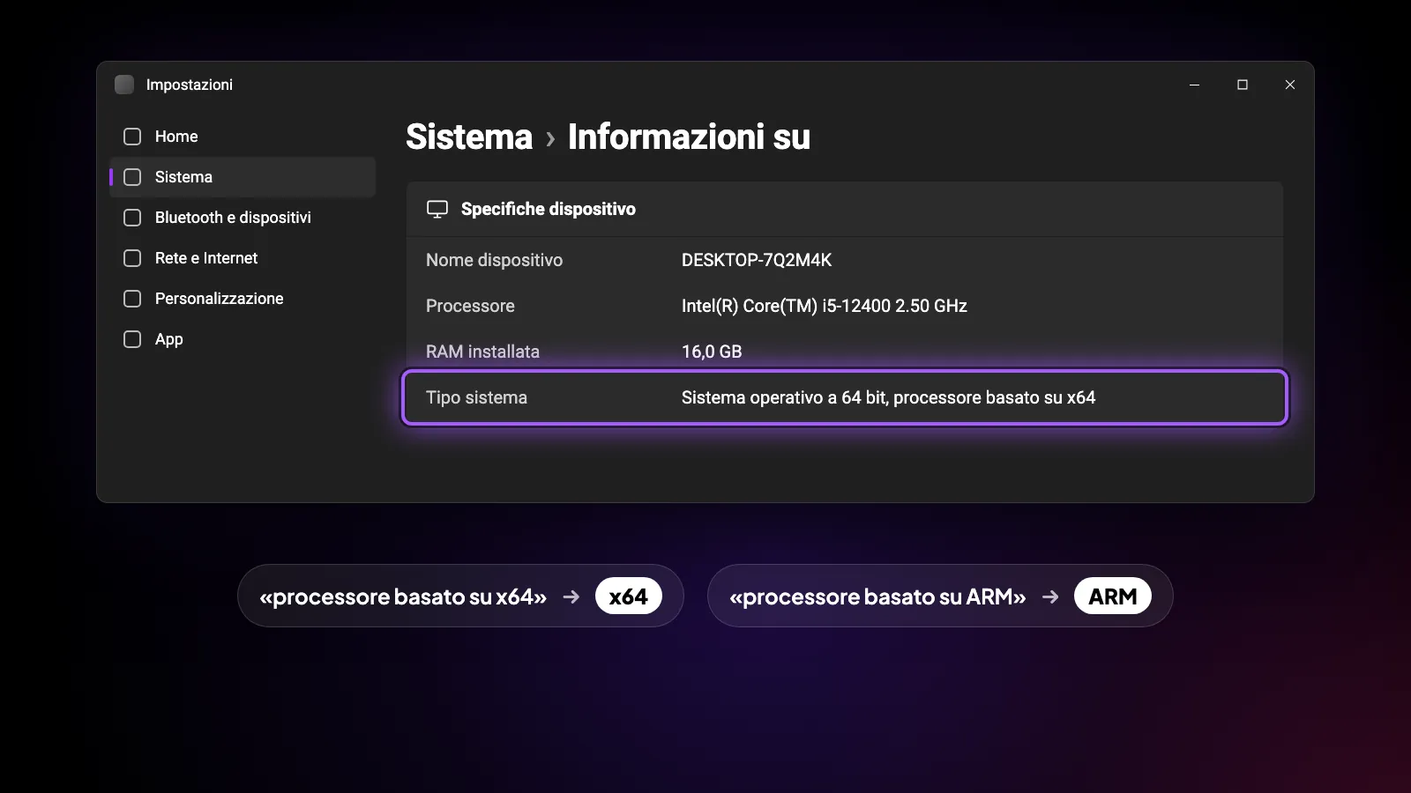Click the white x64 badge
Screen dimensions: 1411x793
click(x=629, y=597)
